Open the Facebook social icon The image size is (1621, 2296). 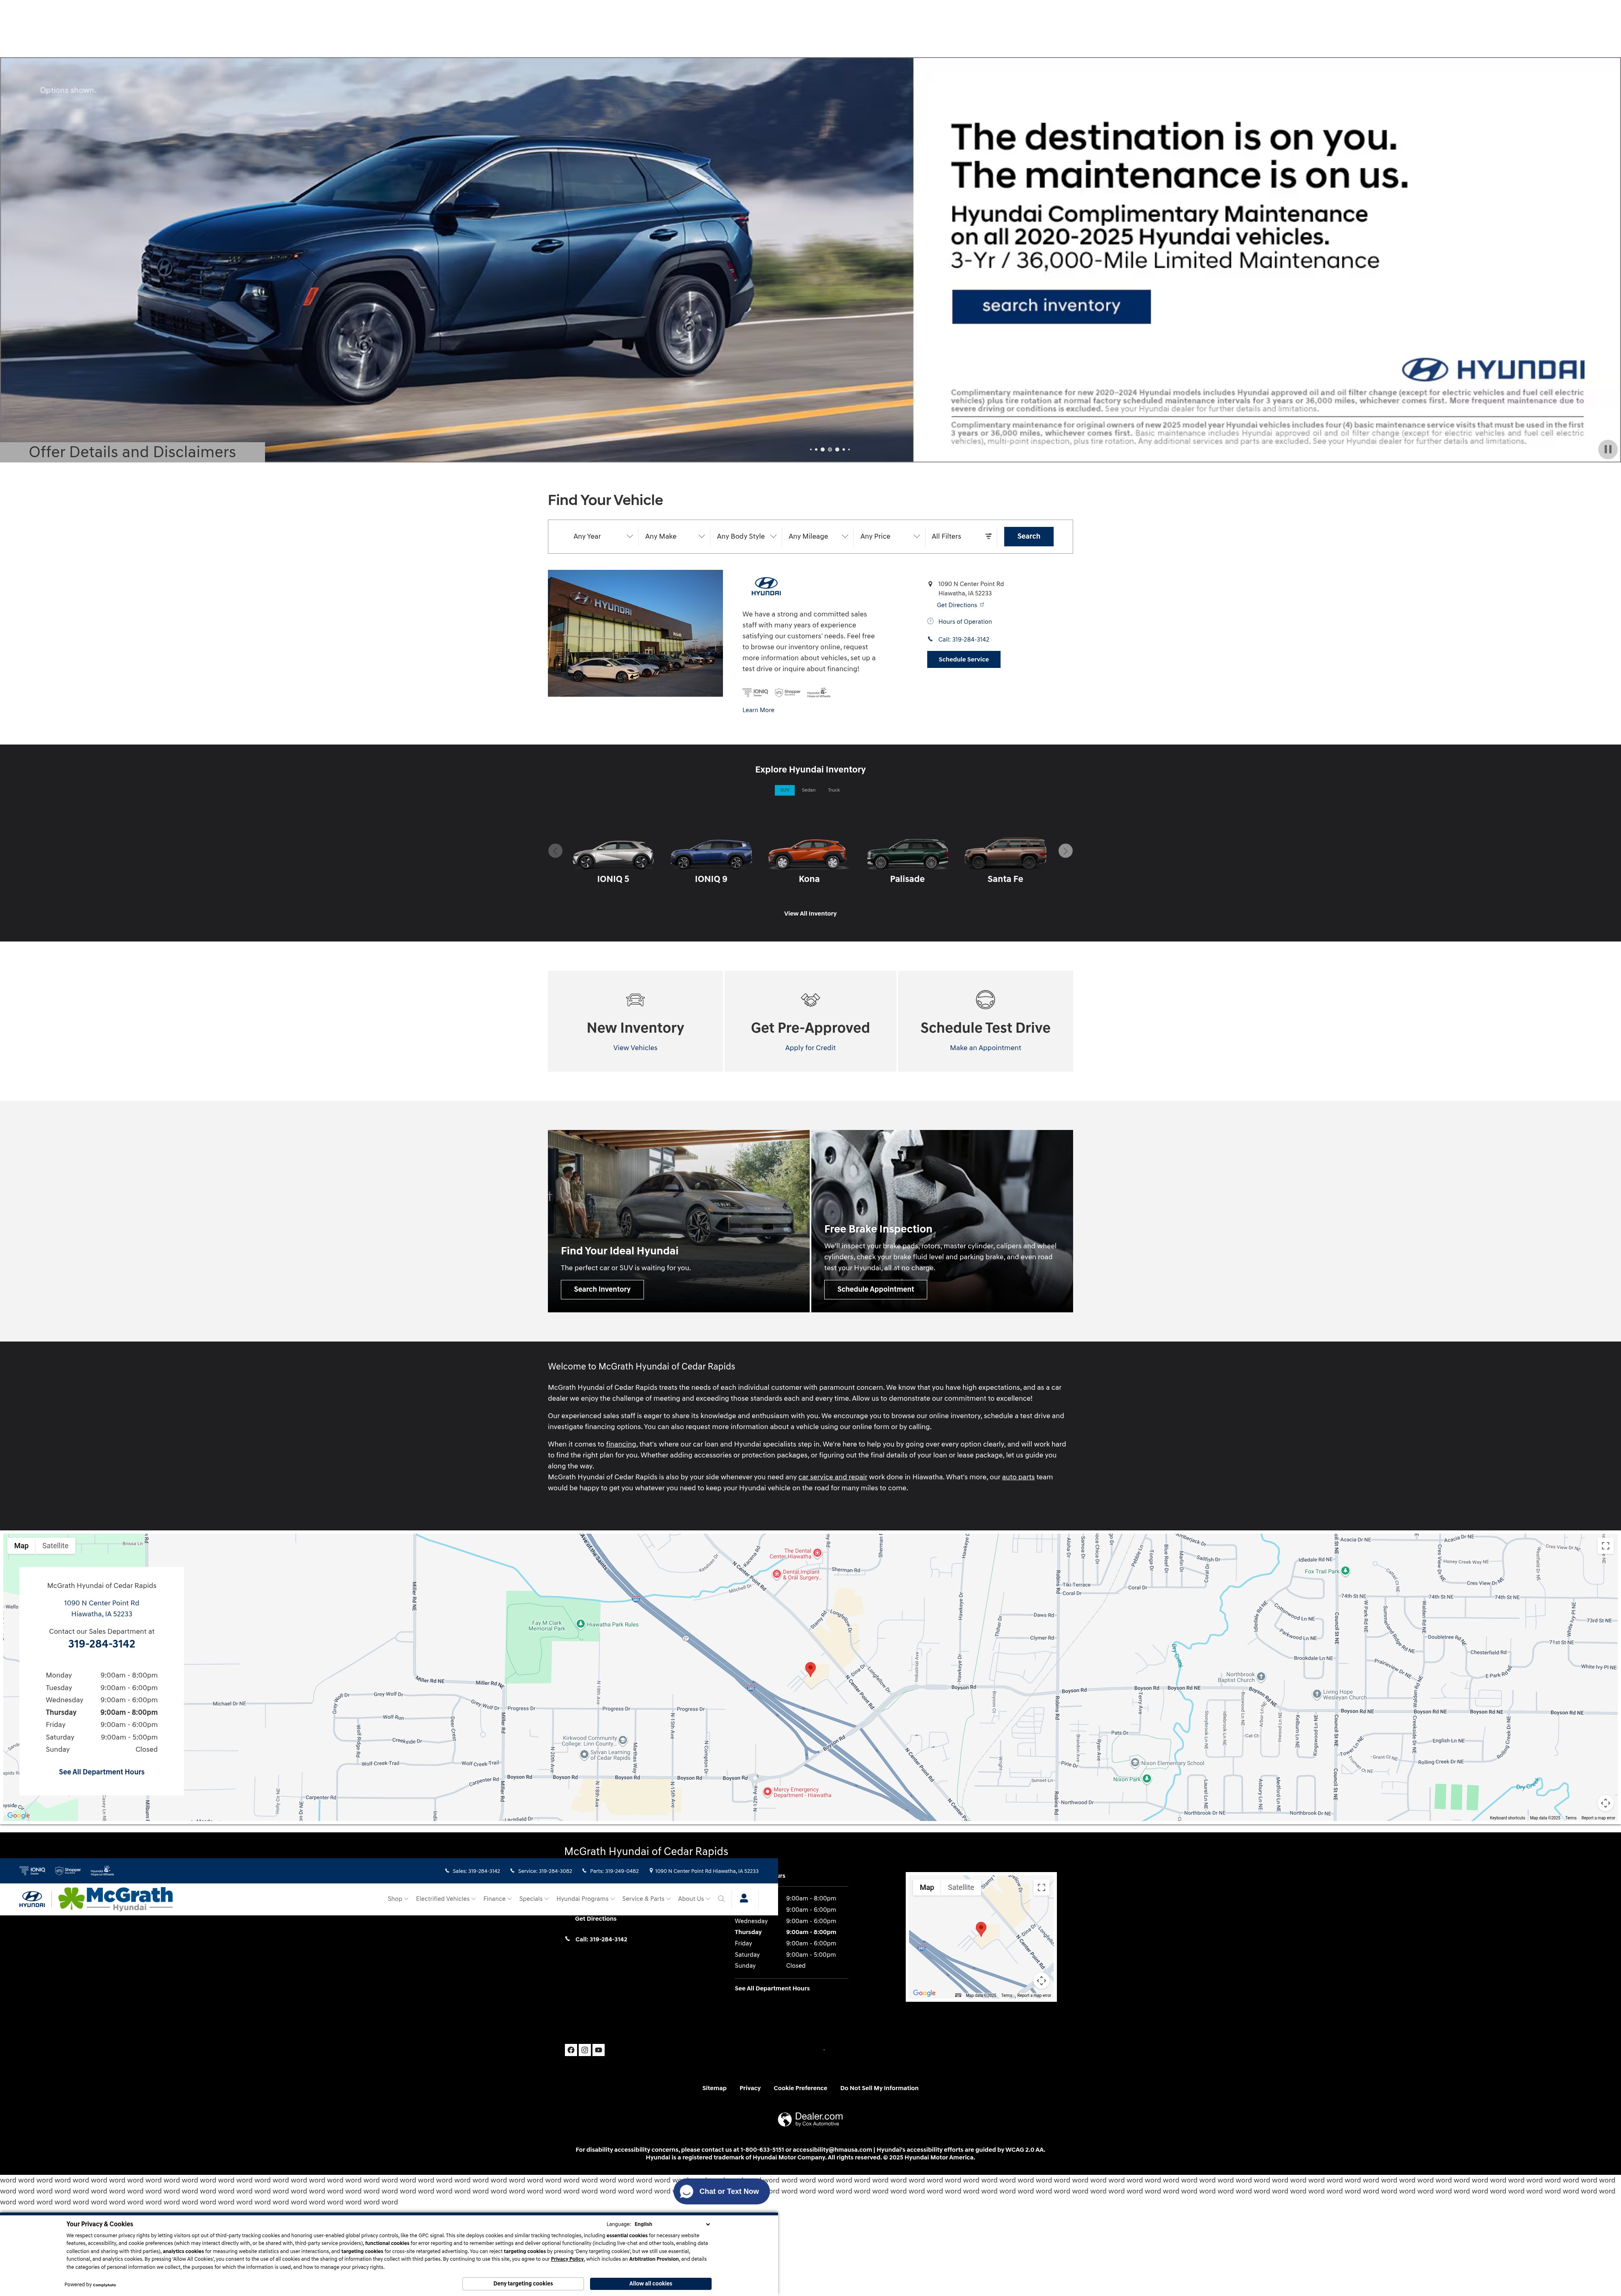(x=571, y=2050)
